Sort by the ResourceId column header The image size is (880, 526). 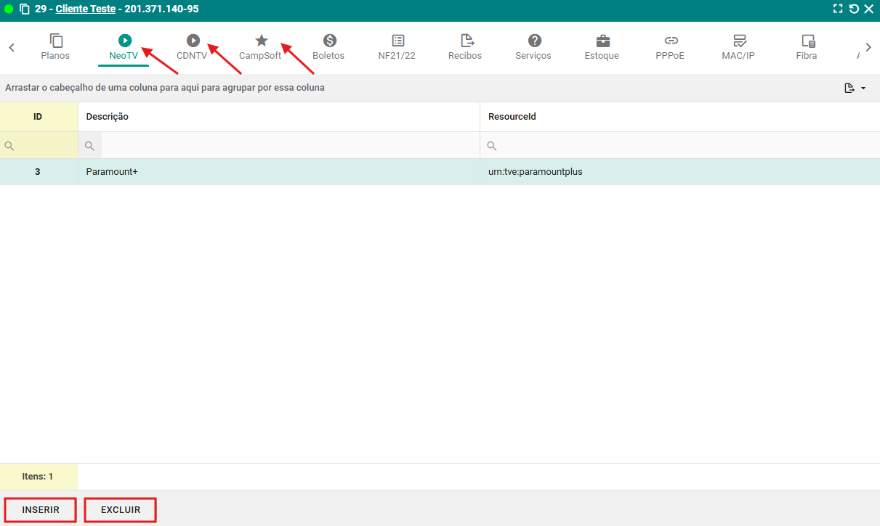512,117
